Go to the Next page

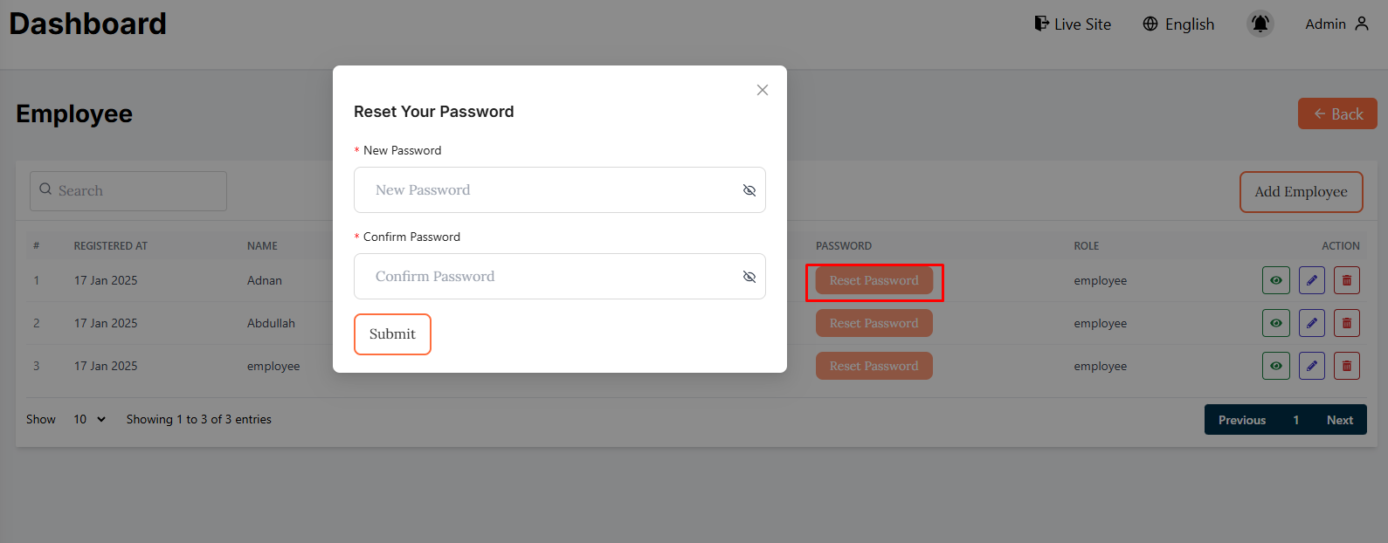tap(1339, 420)
